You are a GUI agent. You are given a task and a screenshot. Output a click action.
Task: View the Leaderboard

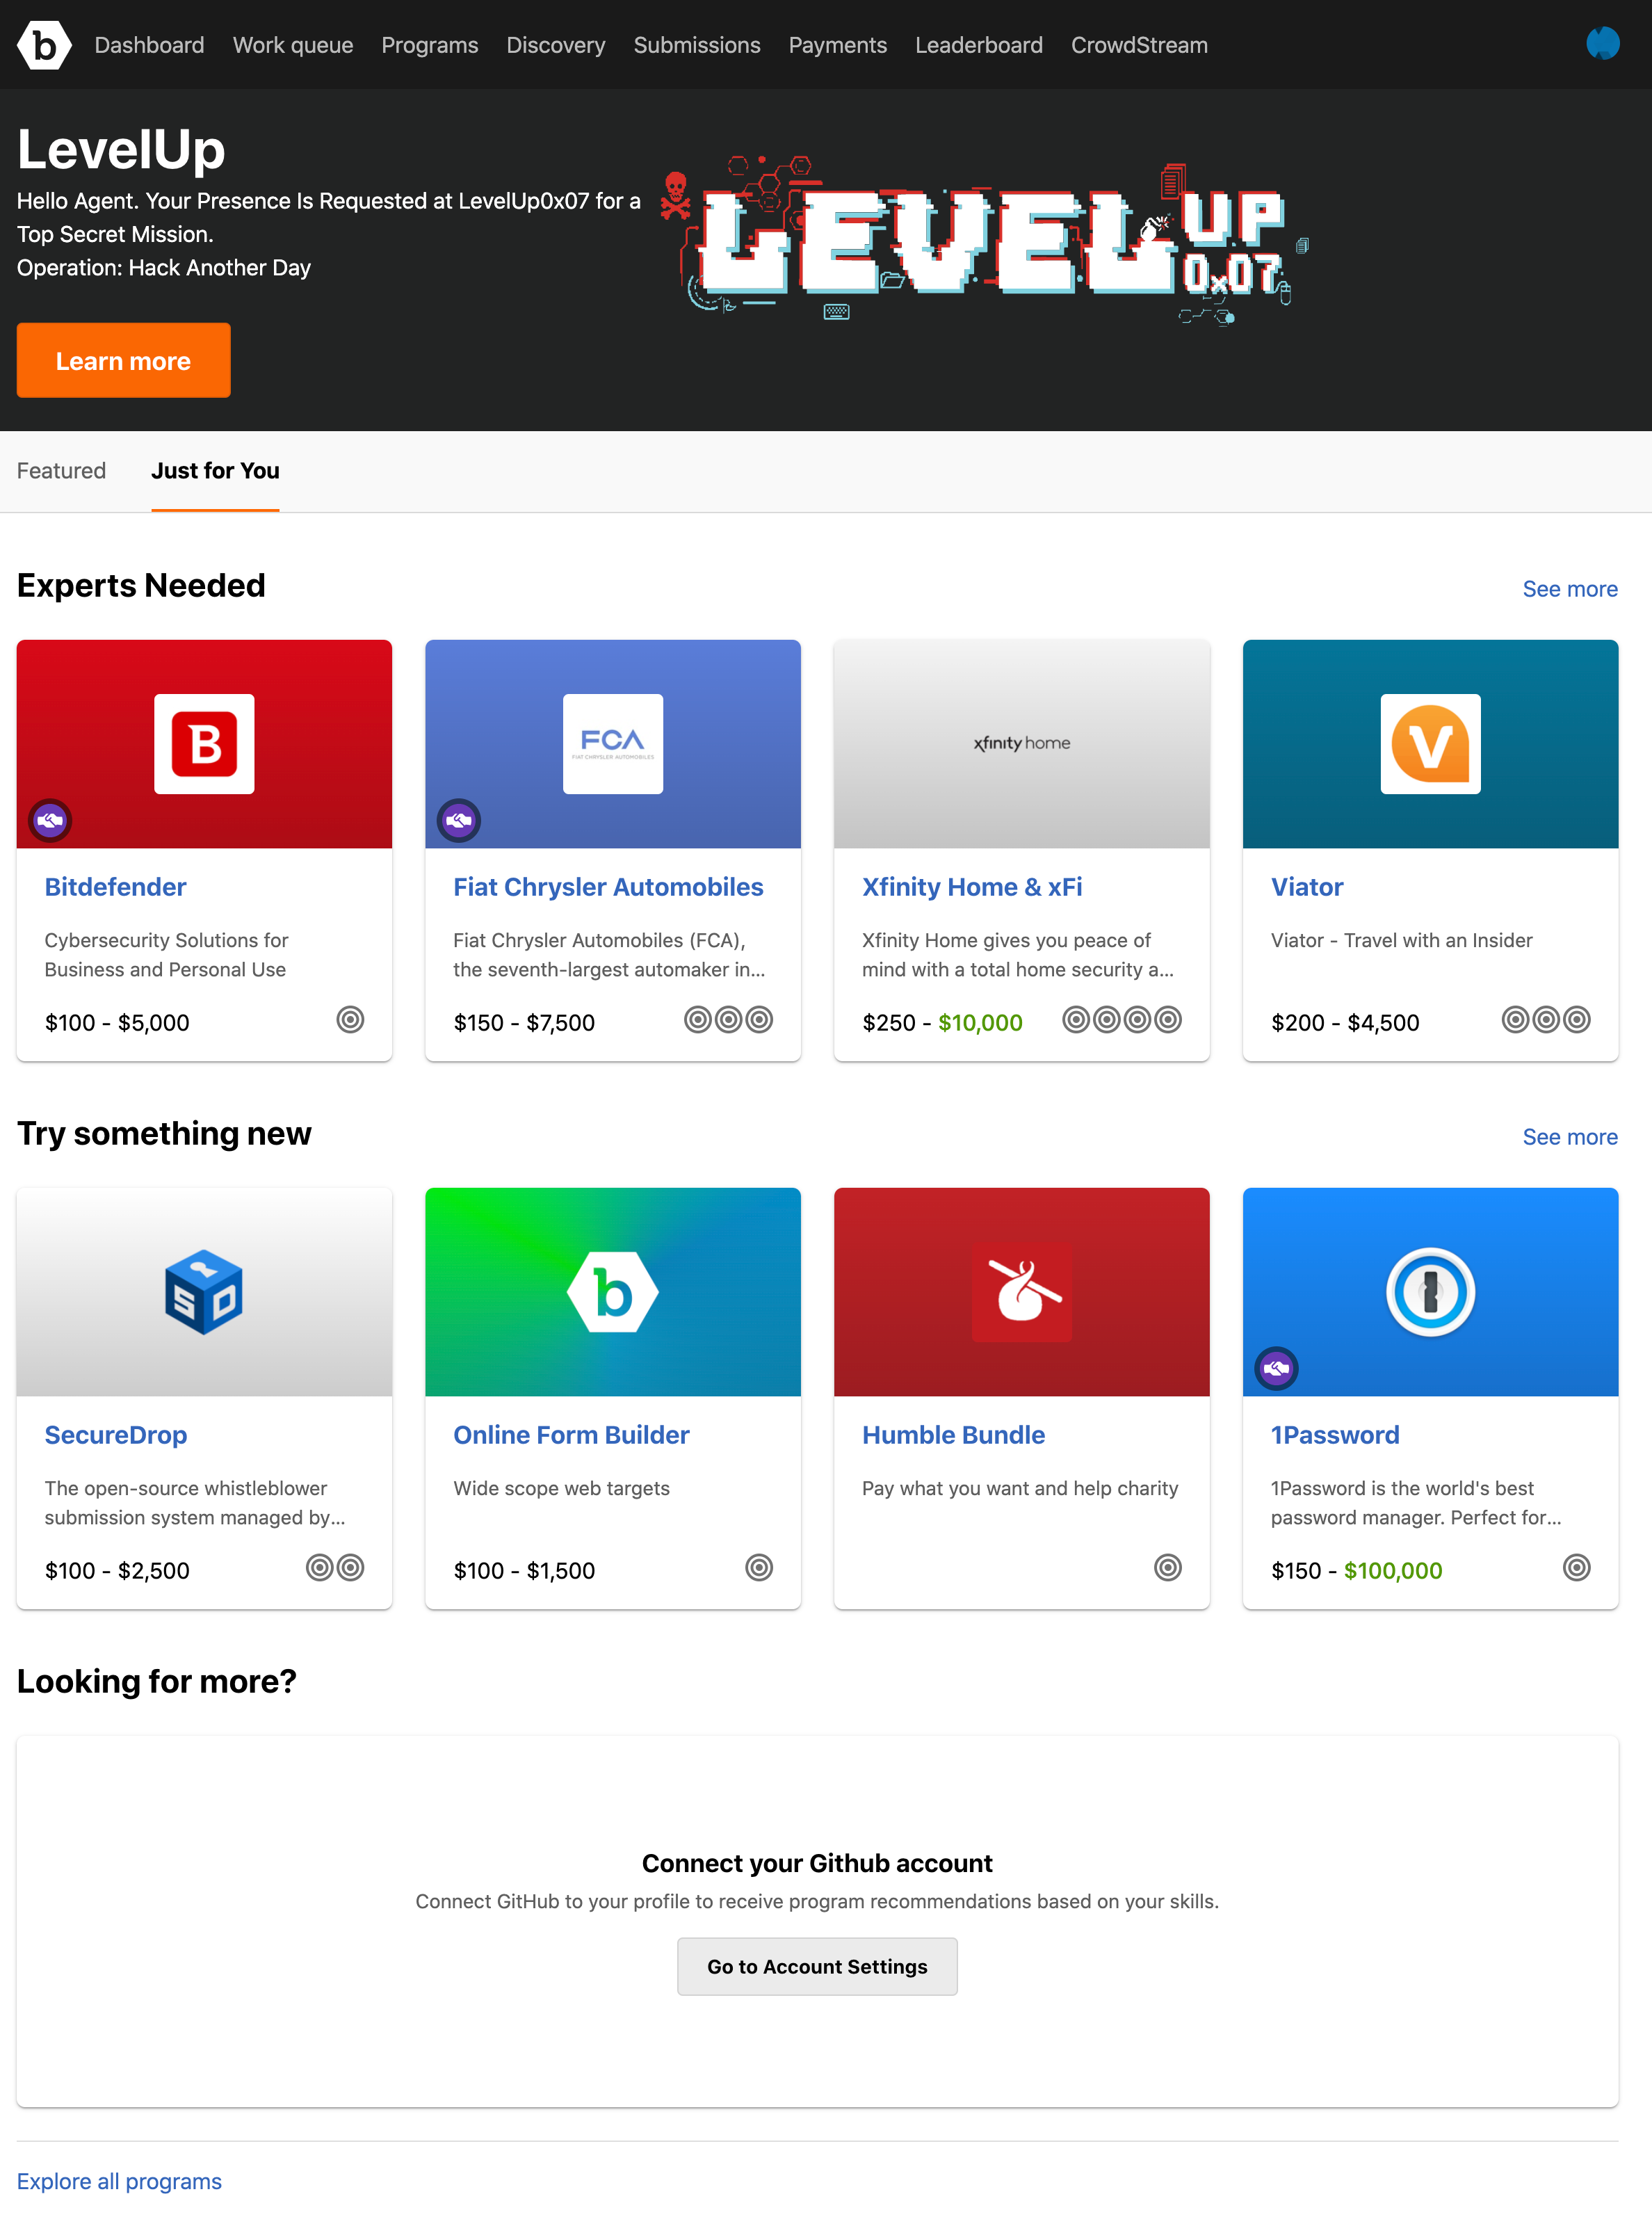[979, 45]
